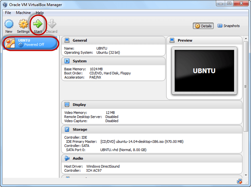Screen dimensions: 251x187
Task: Click the General section icon
Action: (x=66, y=40)
